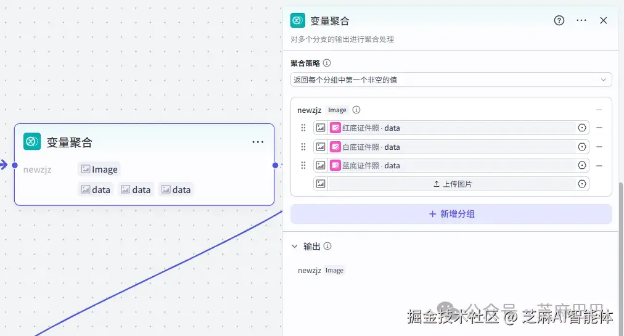
Task: Select the 变量聚合 node title on canvas
Action: (x=70, y=142)
